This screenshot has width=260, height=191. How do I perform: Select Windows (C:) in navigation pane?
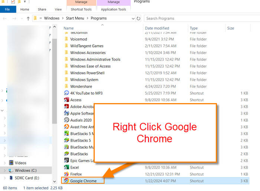pos(26,171)
